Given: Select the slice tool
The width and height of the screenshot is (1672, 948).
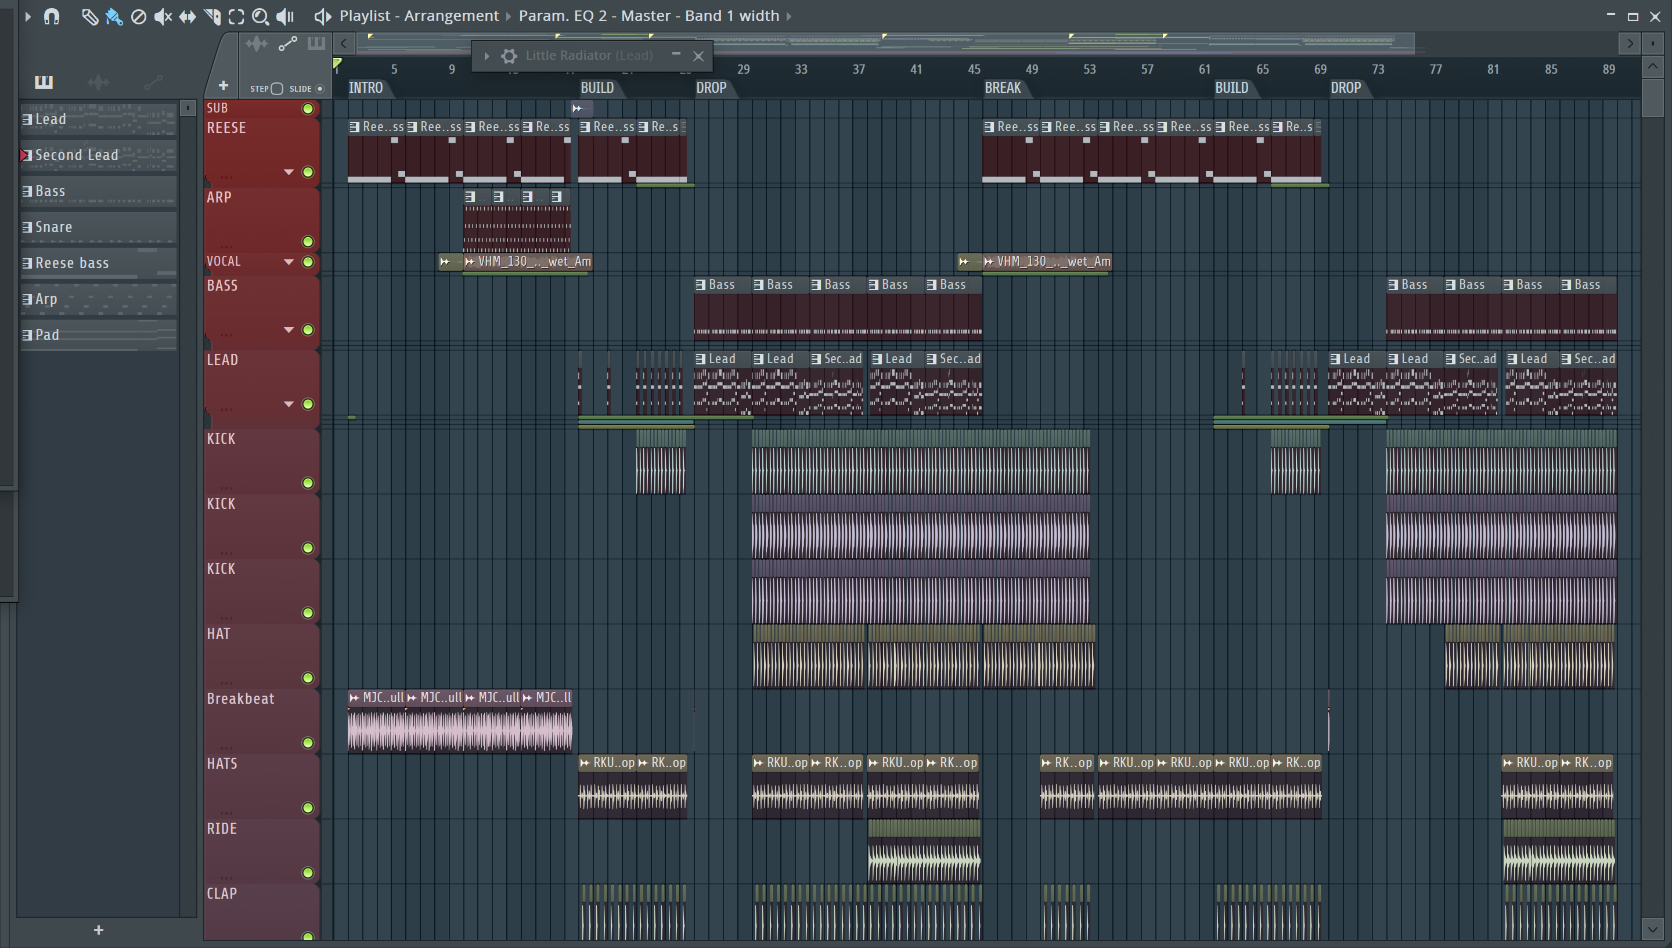Looking at the screenshot, I should [x=212, y=16].
